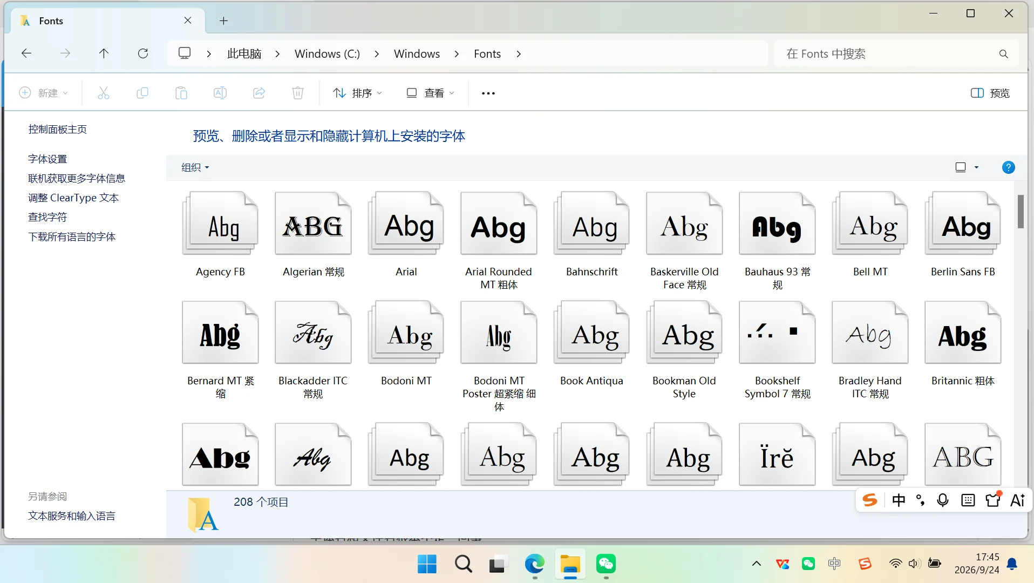
Task: Toggle IME punctuation mode icon
Action: coord(921,500)
